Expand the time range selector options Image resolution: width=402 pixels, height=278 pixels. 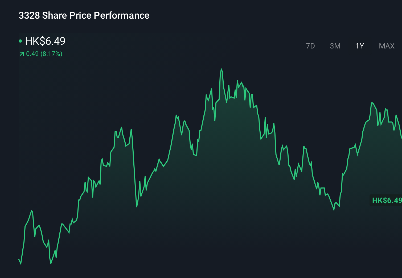click(349, 46)
